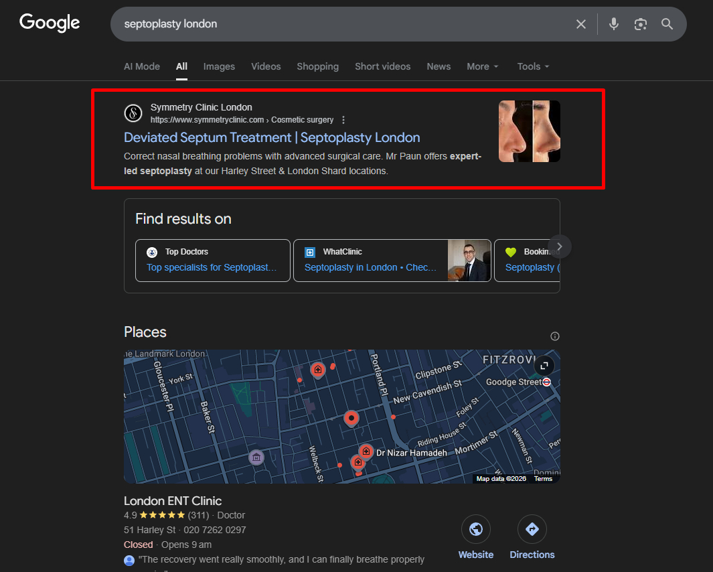
Task: Expand the More search filters dropdown
Action: click(482, 66)
